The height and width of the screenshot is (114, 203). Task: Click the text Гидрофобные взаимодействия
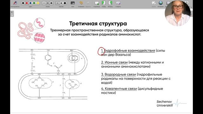129,51
